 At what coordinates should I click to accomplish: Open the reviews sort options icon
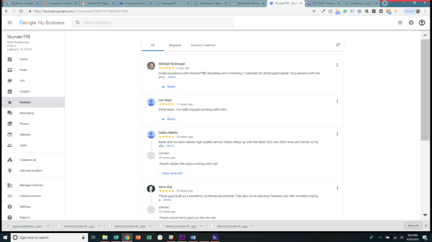(338, 45)
